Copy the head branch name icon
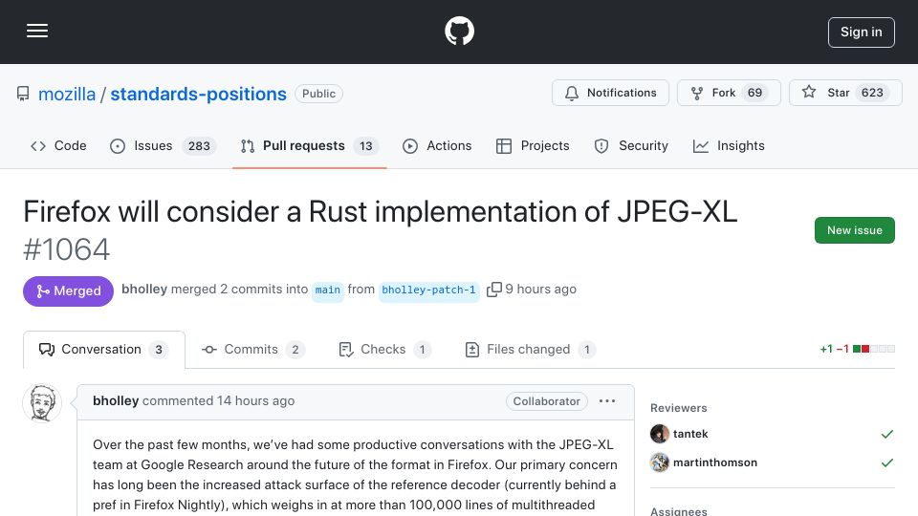 [494, 289]
